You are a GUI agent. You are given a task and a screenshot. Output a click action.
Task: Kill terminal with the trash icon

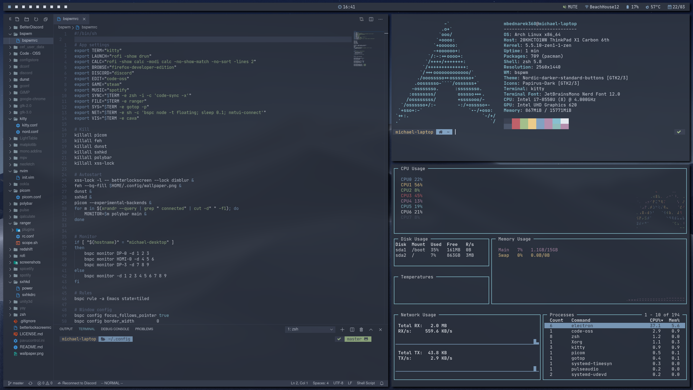tap(361, 330)
